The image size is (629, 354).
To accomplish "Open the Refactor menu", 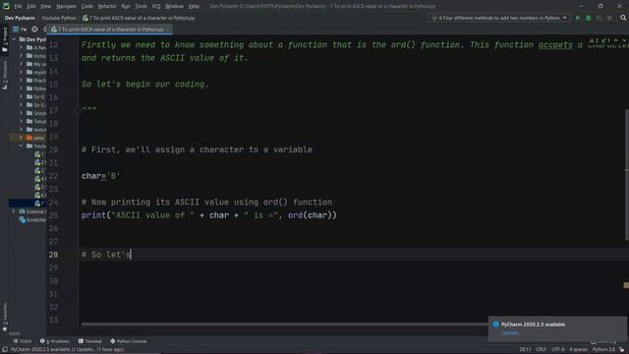I will click(107, 6).
